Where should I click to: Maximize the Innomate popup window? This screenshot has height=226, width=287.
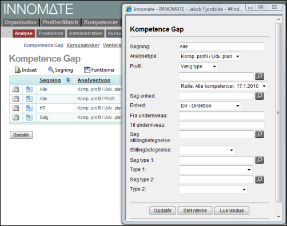pyautogui.click(x=261, y=7)
